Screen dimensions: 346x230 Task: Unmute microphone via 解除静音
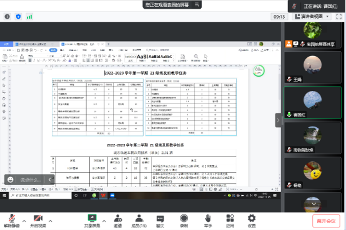(12, 221)
